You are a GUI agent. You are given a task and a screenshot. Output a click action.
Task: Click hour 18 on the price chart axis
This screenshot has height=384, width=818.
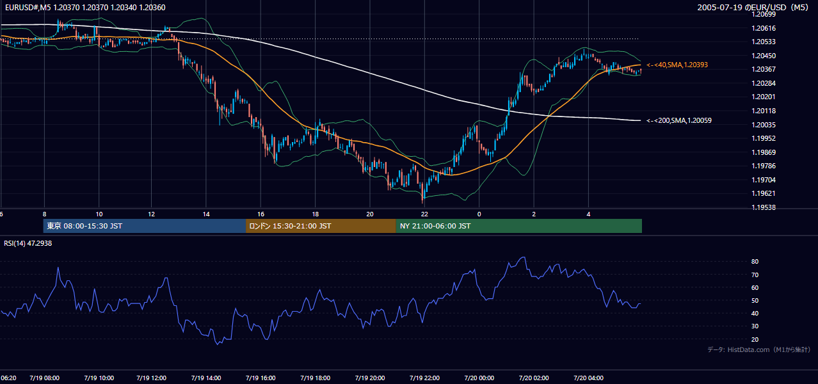point(316,214)
